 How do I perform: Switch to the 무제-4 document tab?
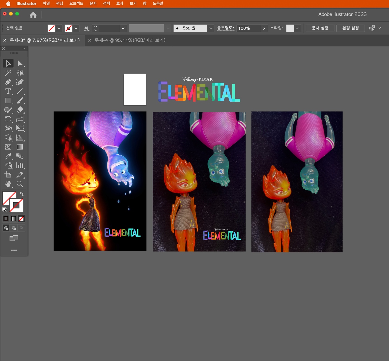[x=130, y=40]
